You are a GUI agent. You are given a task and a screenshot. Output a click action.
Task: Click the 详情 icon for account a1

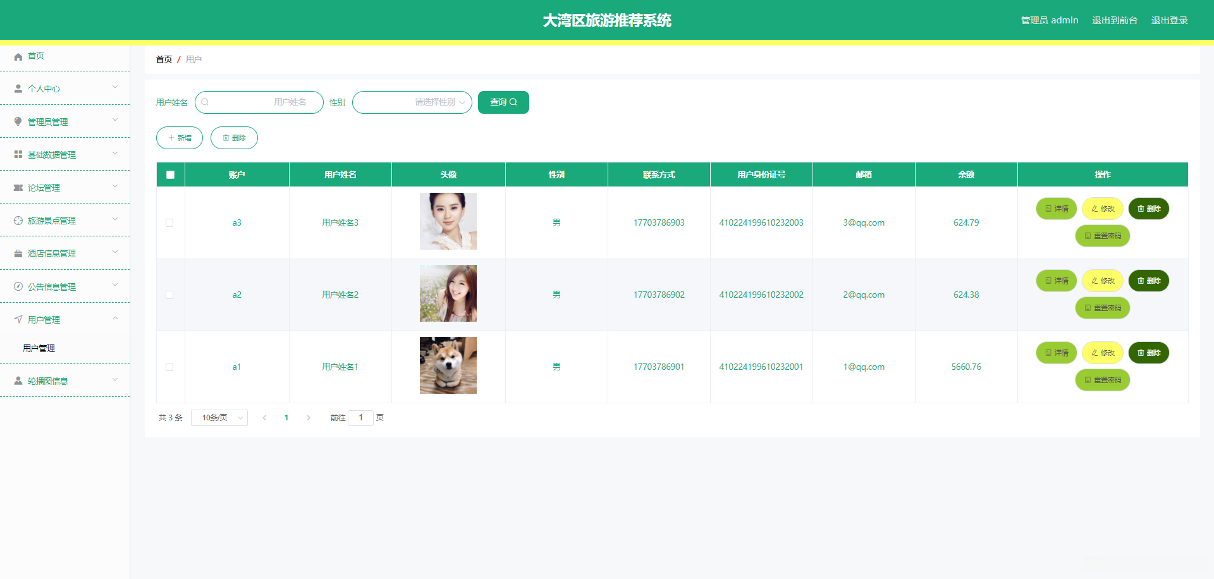[1048, 353]
